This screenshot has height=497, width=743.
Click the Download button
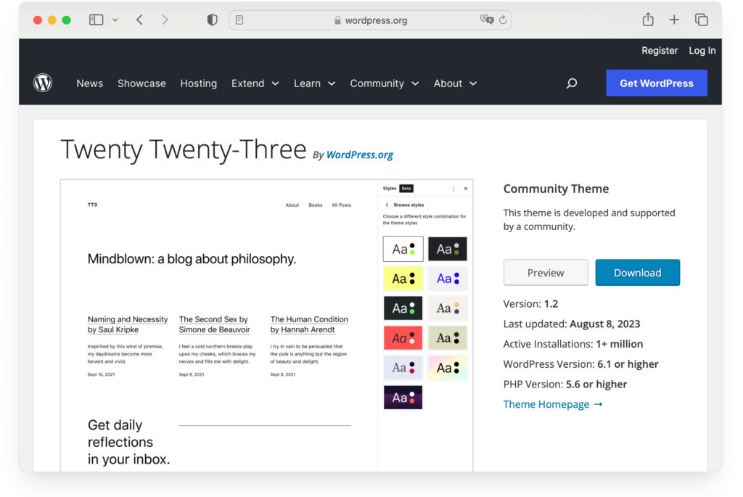(x=637, y=272)
